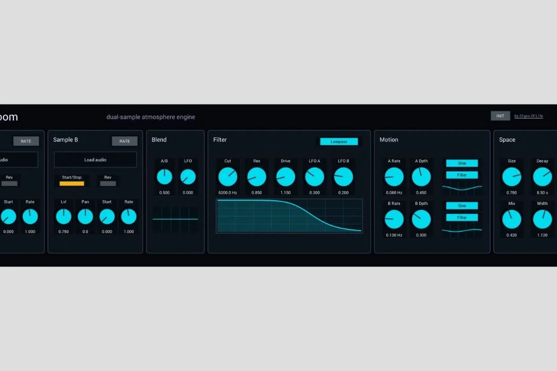Screen dimensions: 557x371
Task: Click the '6200.0 Hz' cutoff value
Action: click(228, 193)
